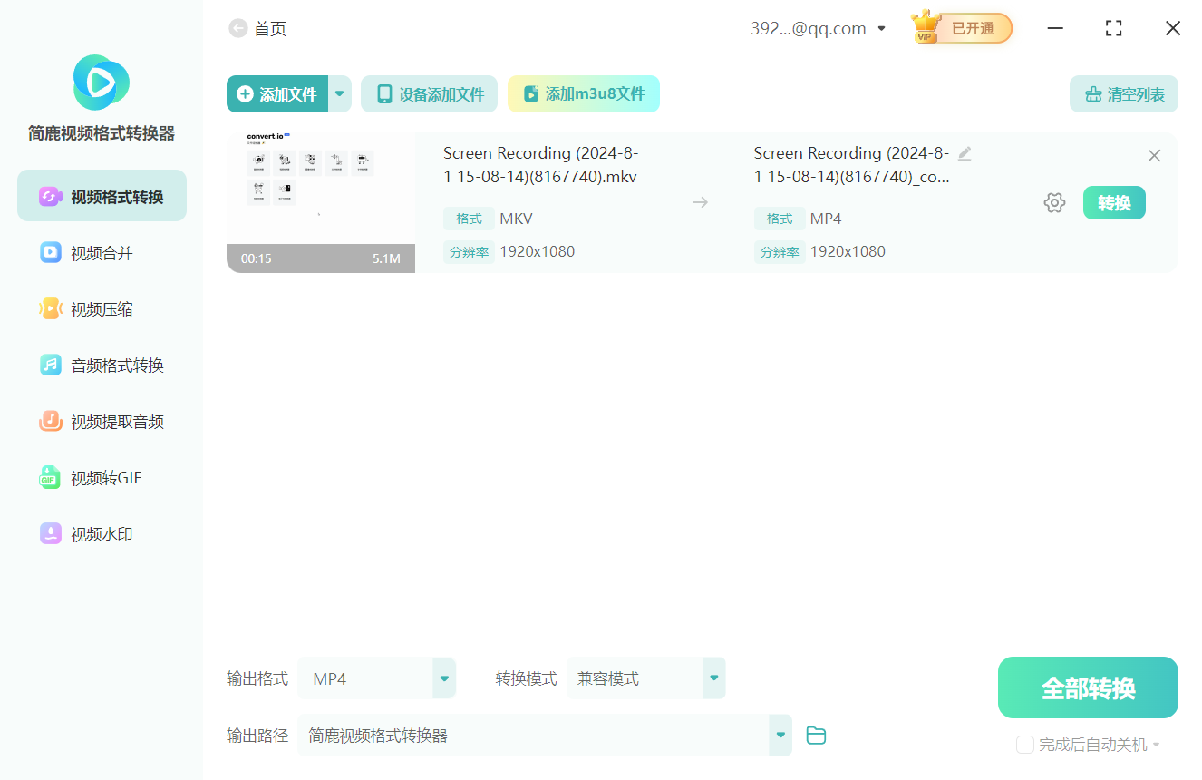Start converting with the 全部转换 button
1202x780 pixels.
pyautogui.click(x=1087, y=687)
